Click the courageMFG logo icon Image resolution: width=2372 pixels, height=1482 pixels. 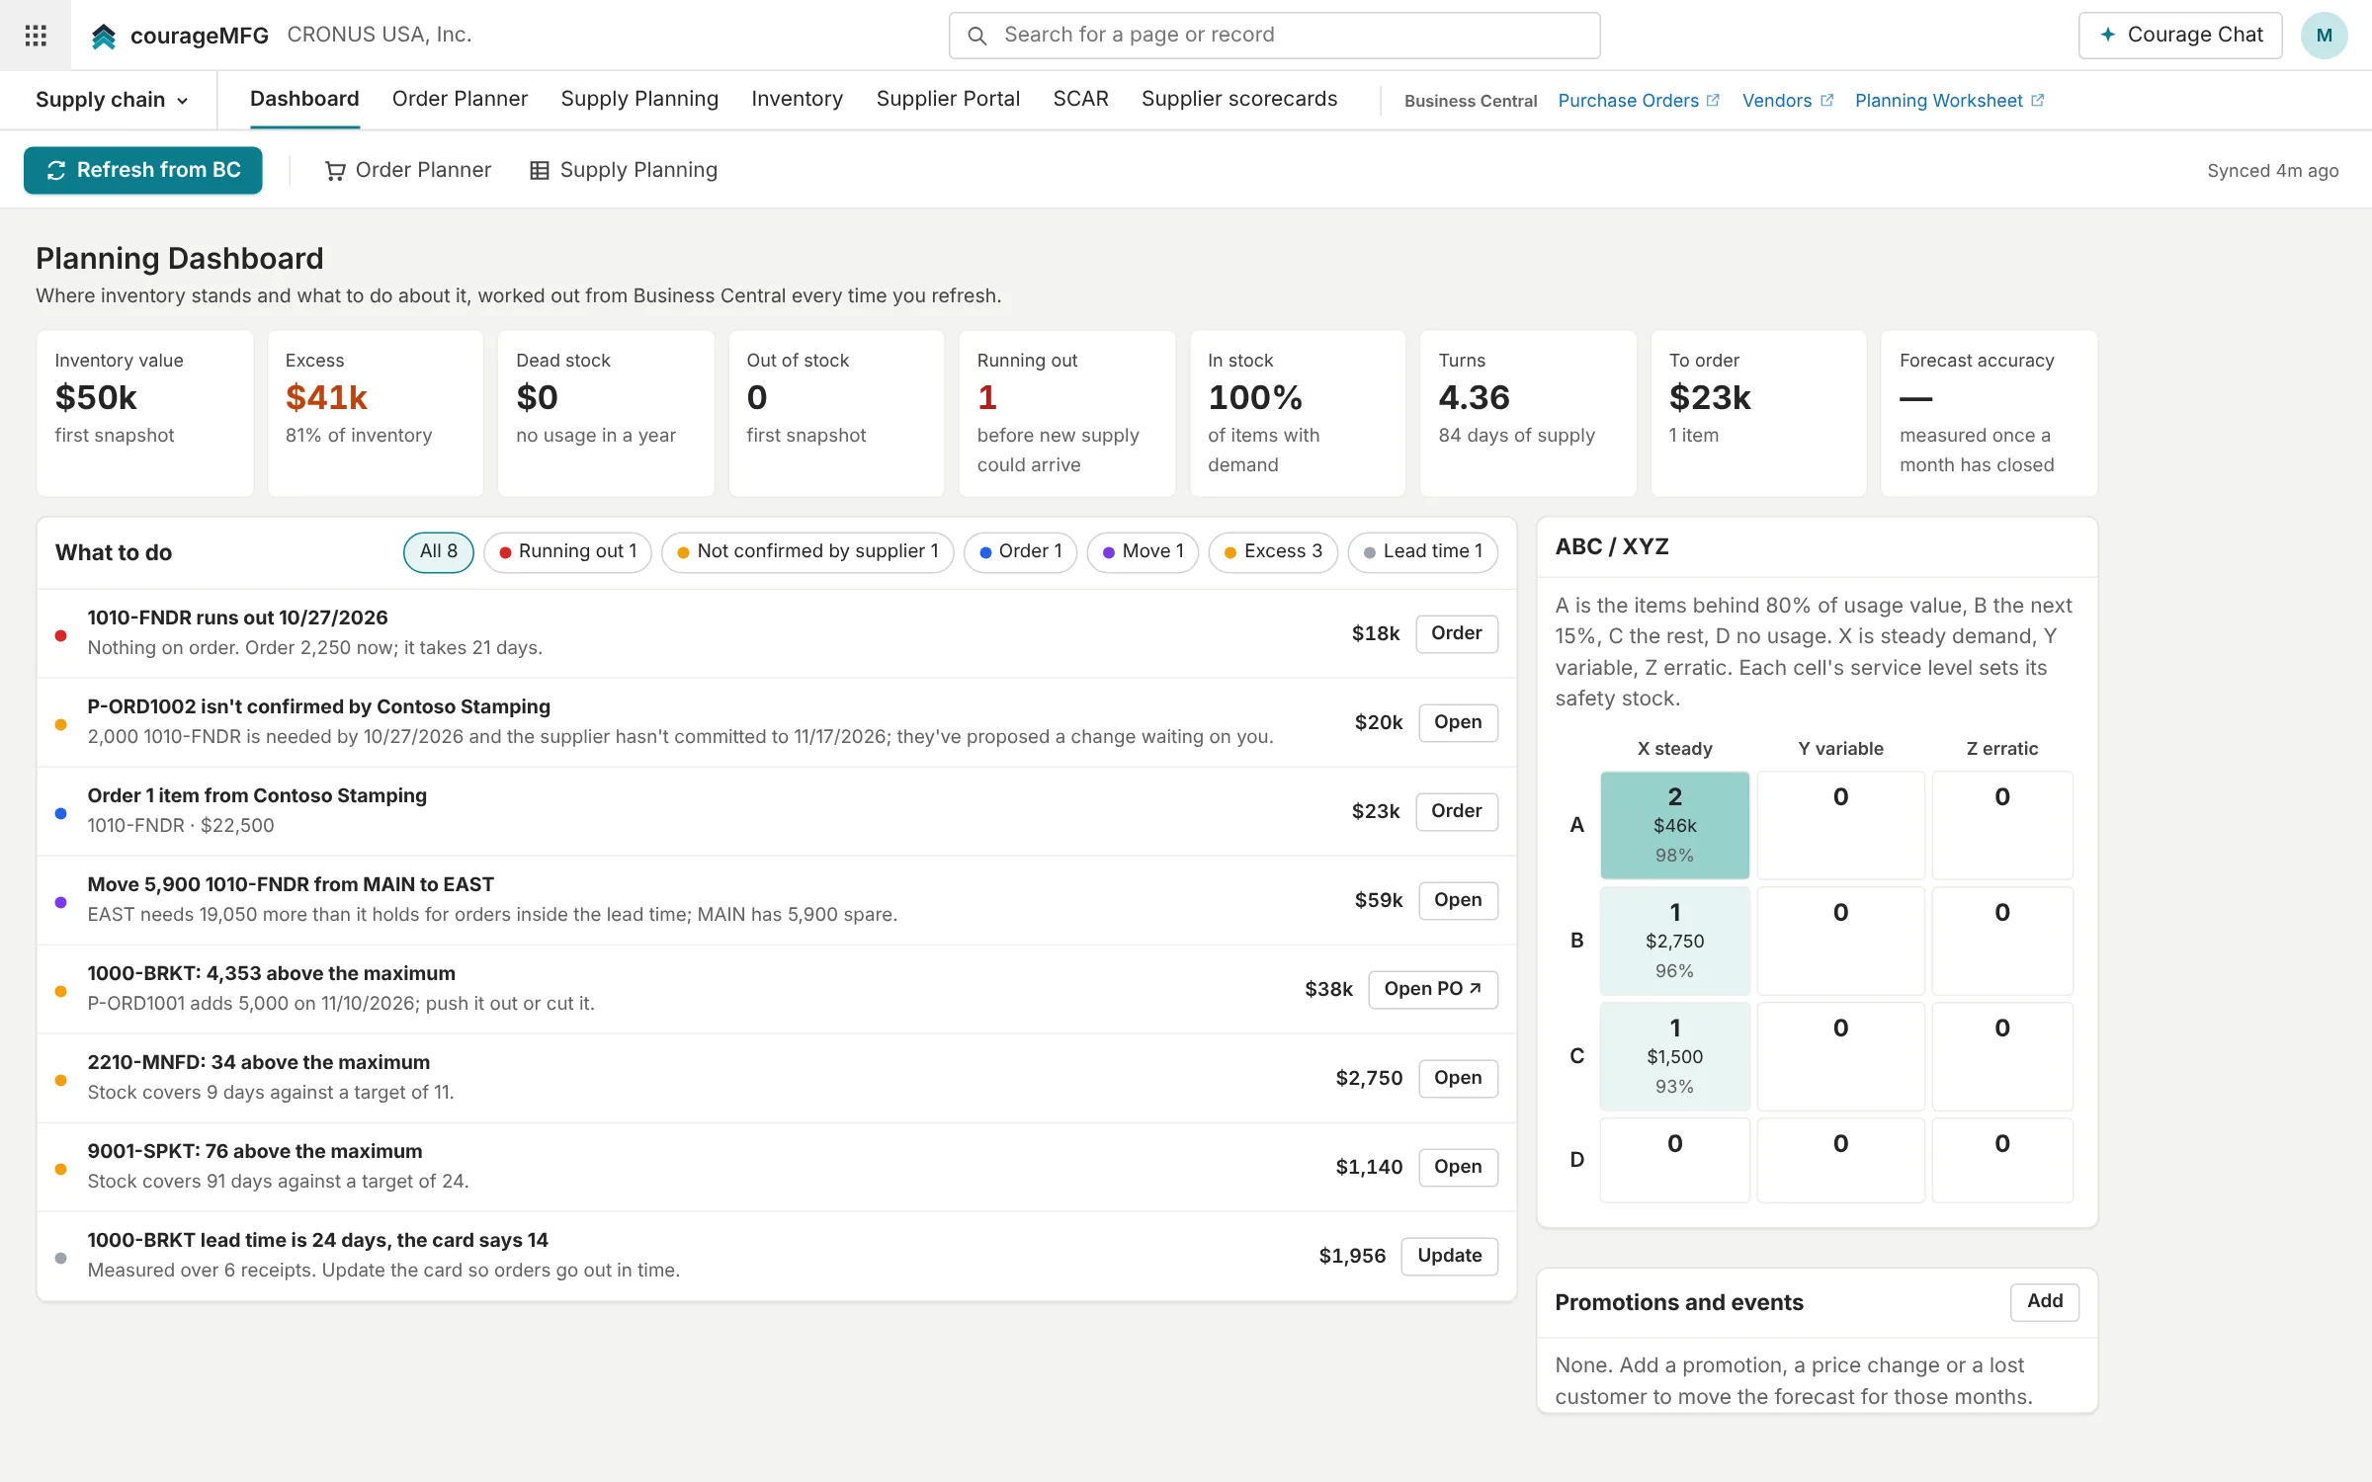coord(104,37)
